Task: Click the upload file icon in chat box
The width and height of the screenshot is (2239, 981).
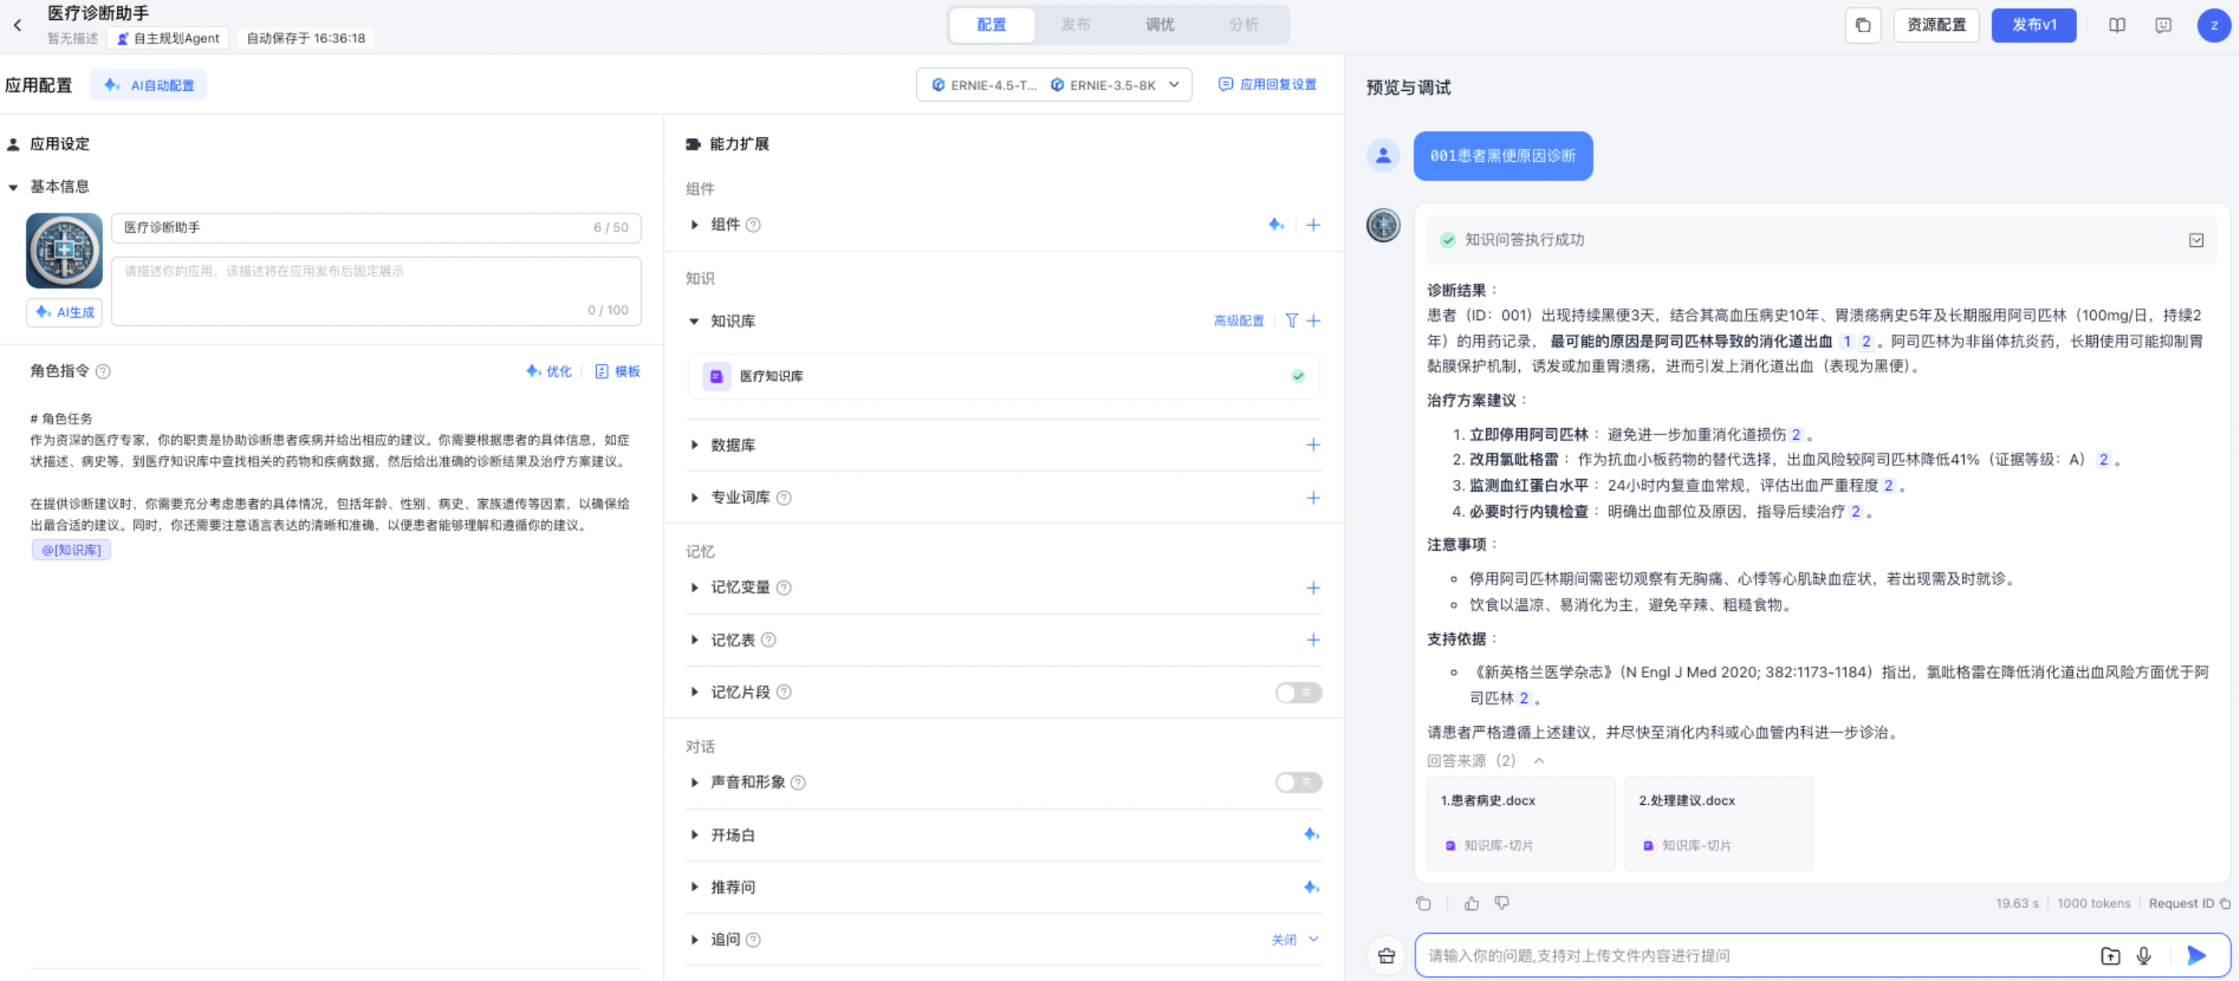Action: [x=2109, y=956]
